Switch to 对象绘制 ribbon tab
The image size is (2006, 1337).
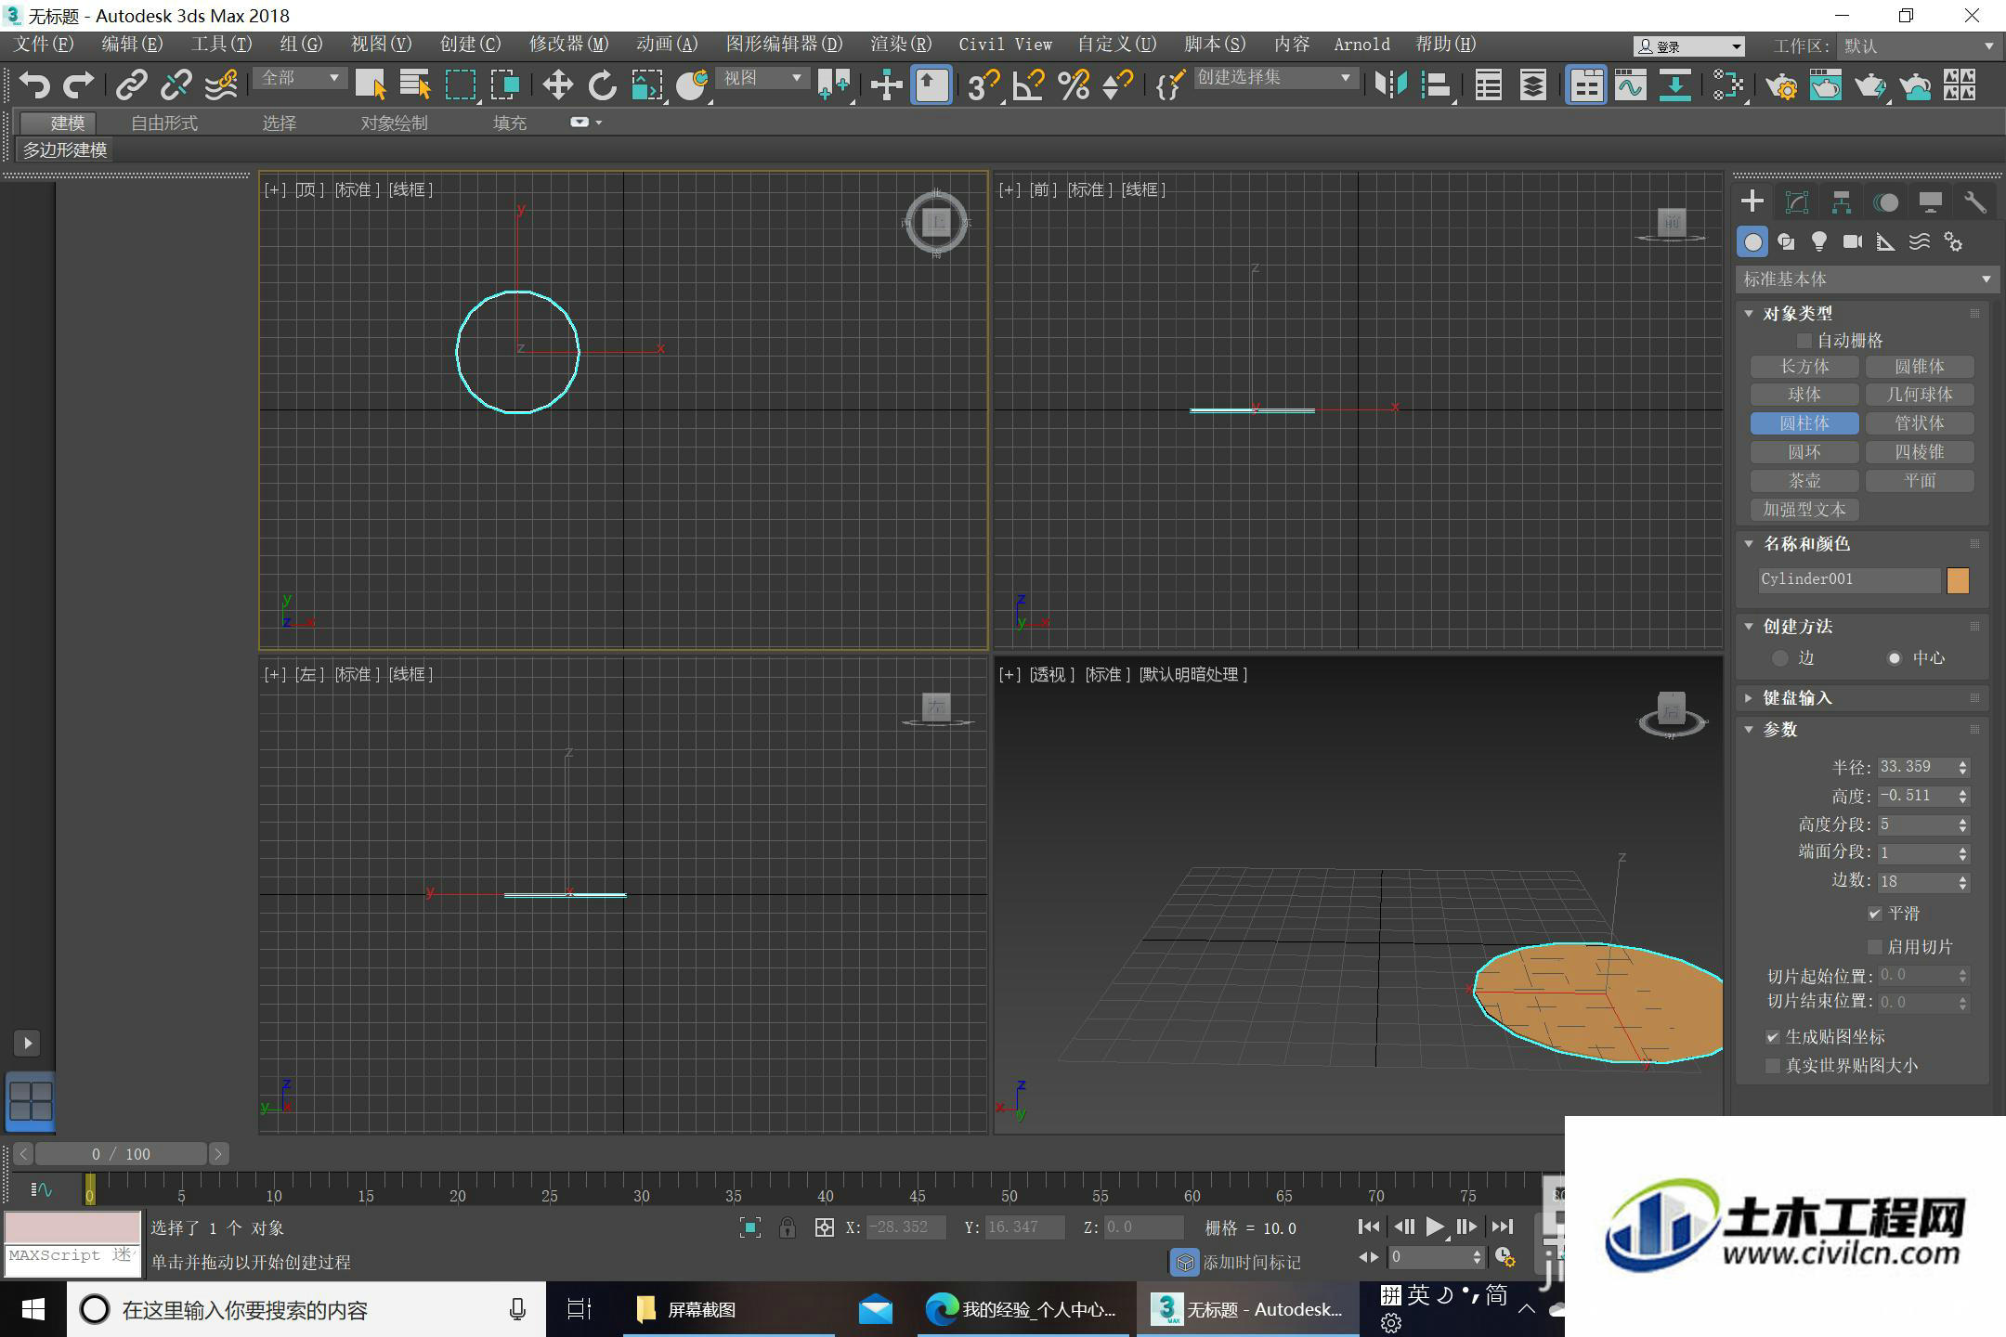[x=394, y=123]
